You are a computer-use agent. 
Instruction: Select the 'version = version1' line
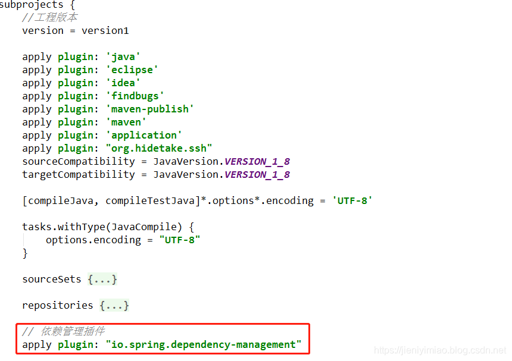pos(76,31)
